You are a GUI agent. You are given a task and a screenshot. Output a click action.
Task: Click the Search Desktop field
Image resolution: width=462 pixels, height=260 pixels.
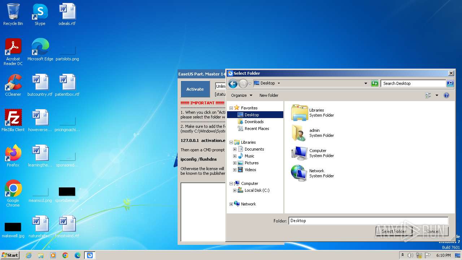(x=413, y=83)
